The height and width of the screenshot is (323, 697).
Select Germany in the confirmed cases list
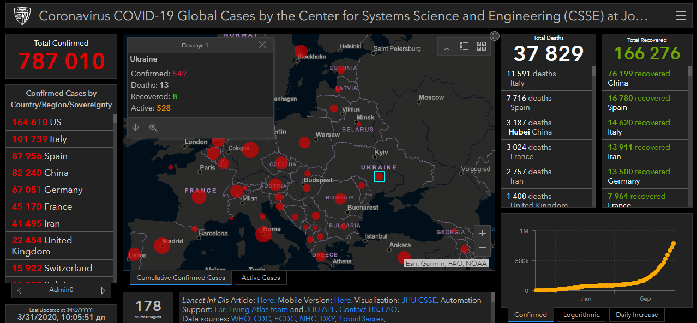59,190
